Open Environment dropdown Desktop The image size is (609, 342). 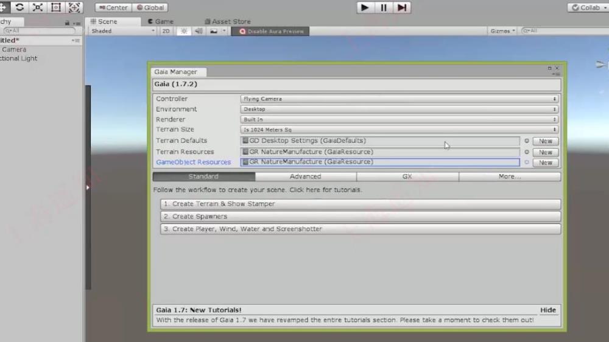[400, 109]
